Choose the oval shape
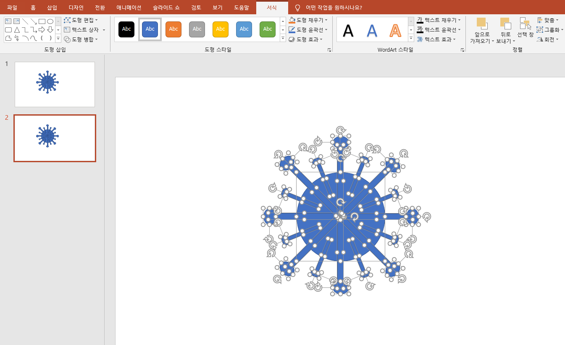This screenshot has width=565, height=345. [50, 21]
